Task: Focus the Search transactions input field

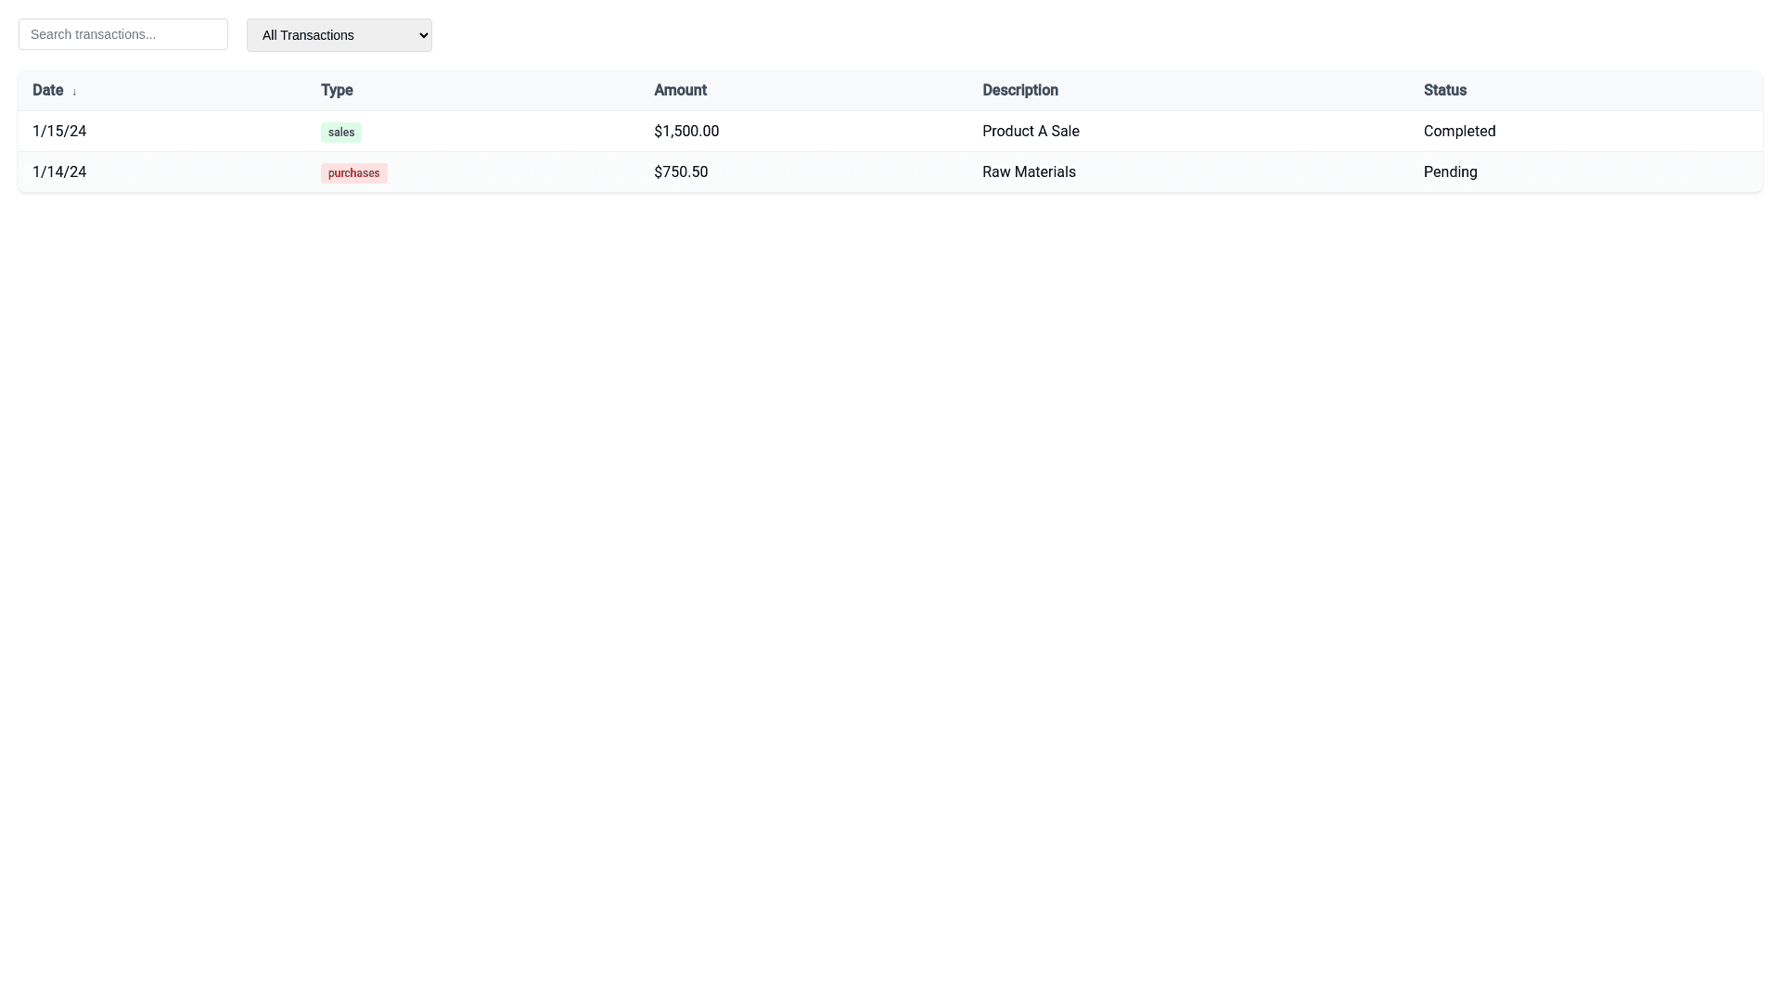Action: 122,34
